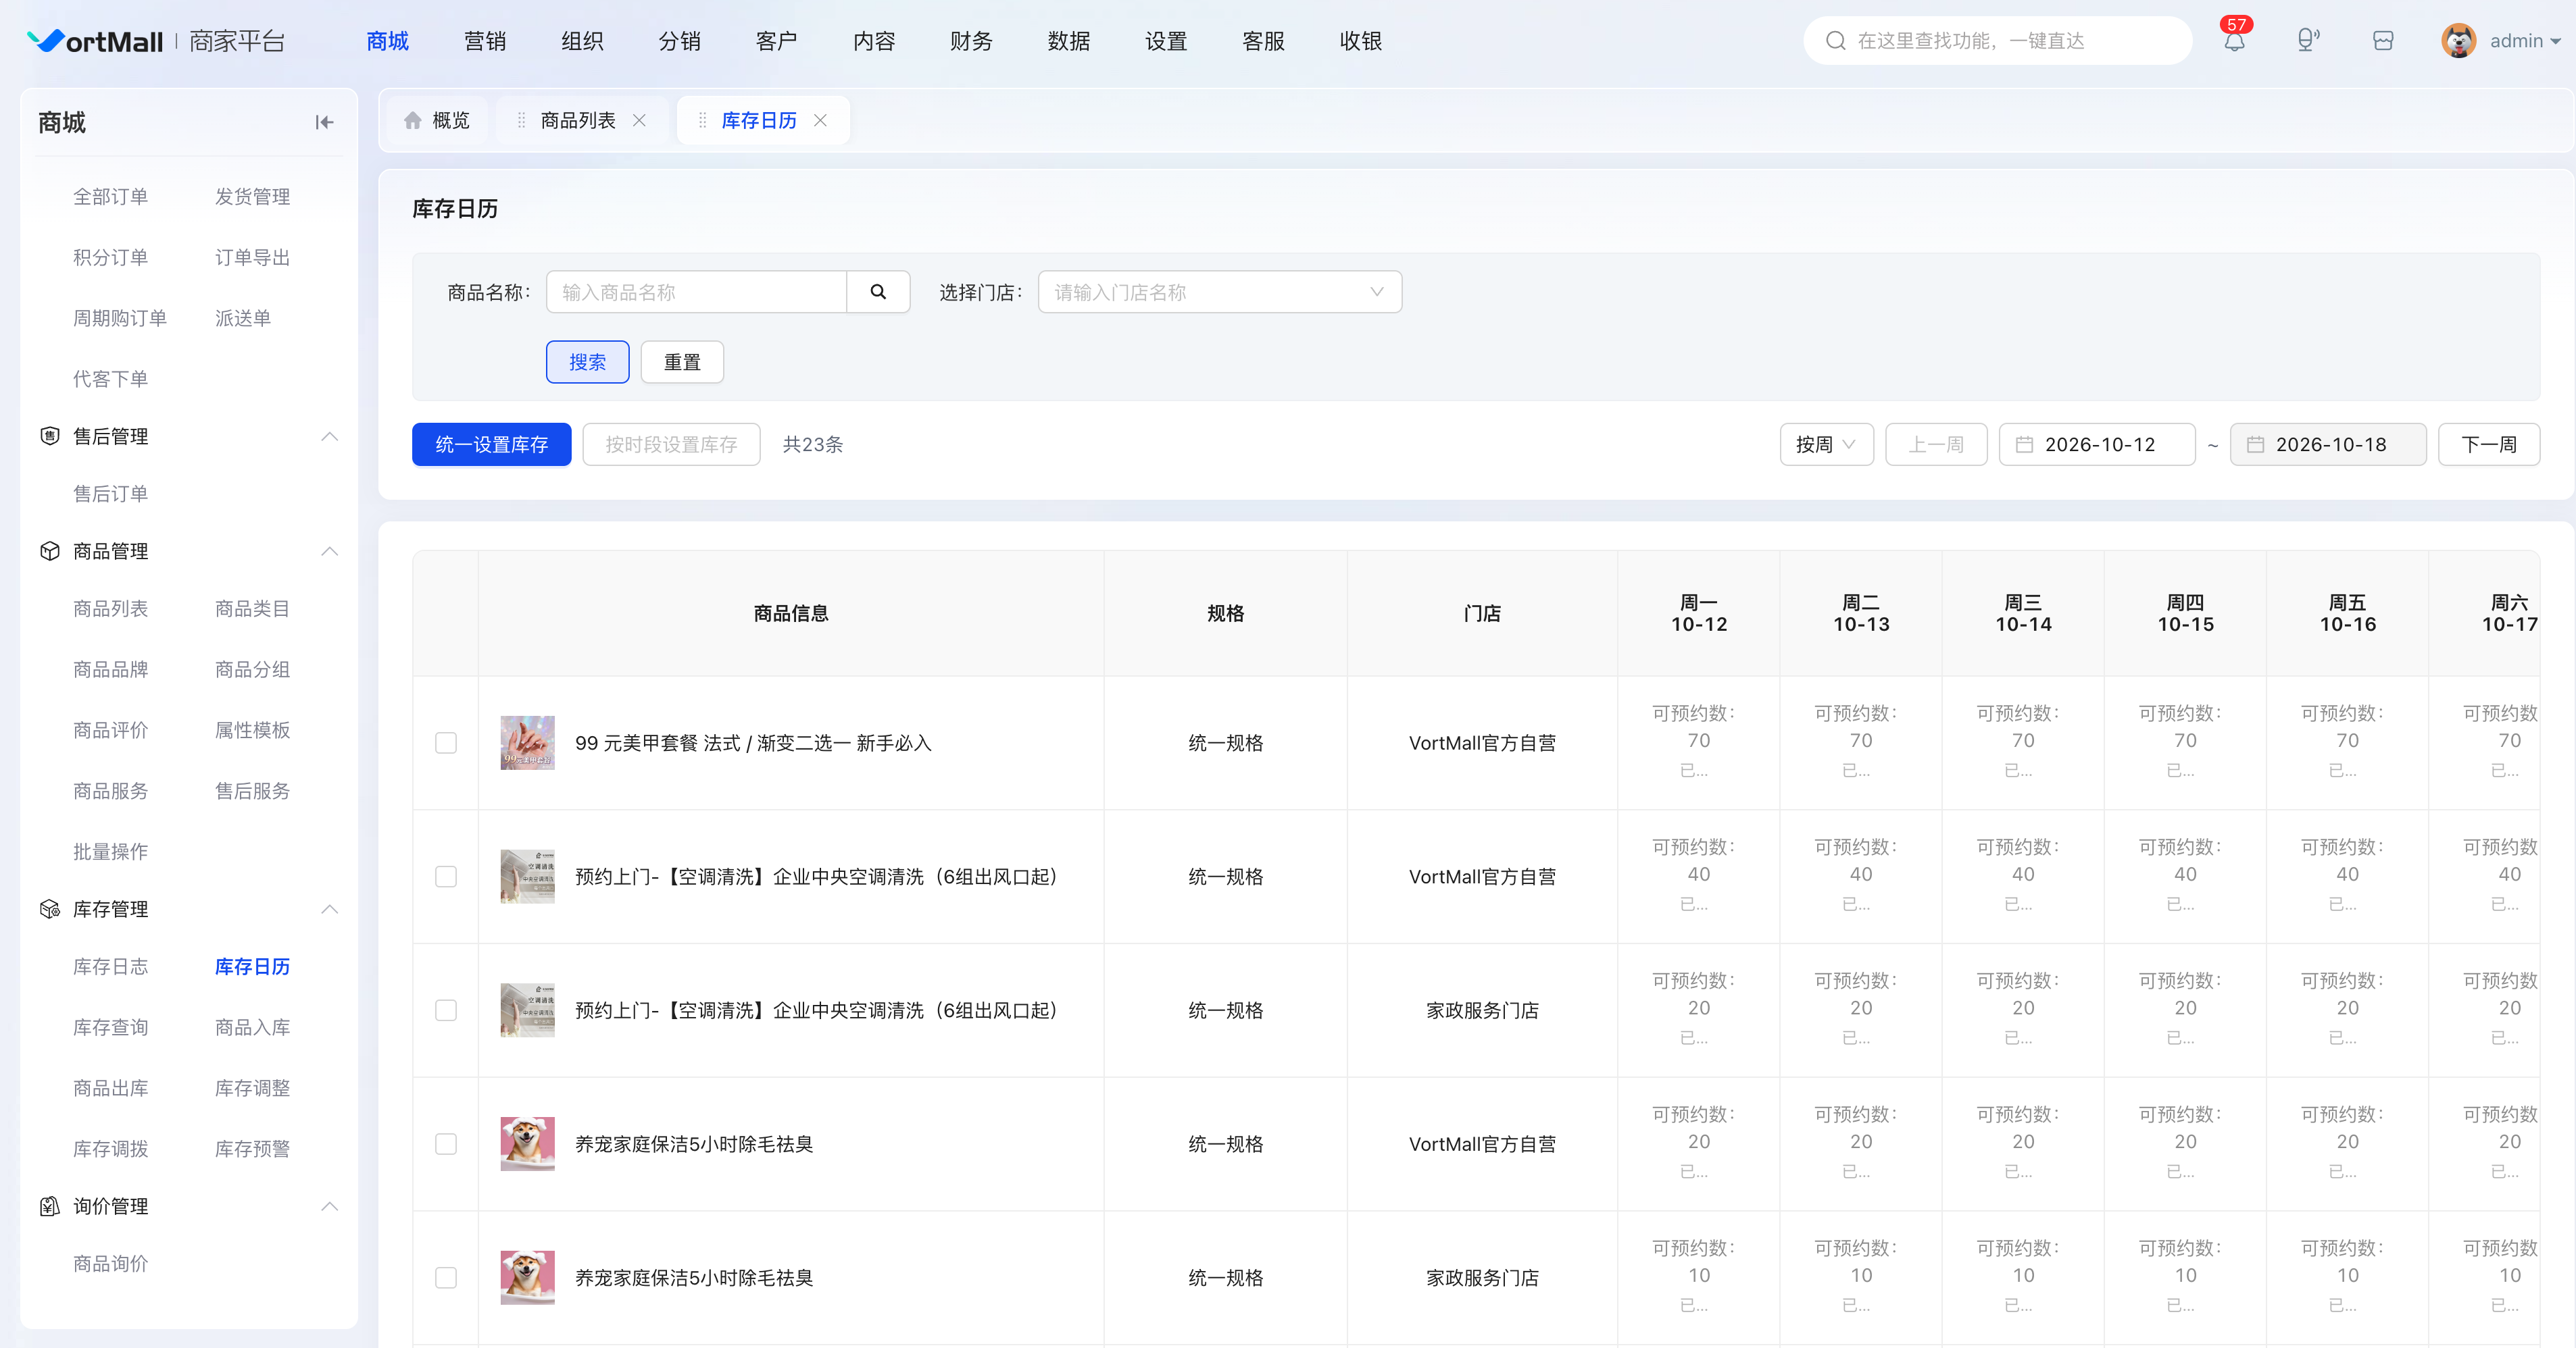This screenshot has width=2576, height=1348.
Task: Open the 财务 top menu
Action: tap(971, 41)
